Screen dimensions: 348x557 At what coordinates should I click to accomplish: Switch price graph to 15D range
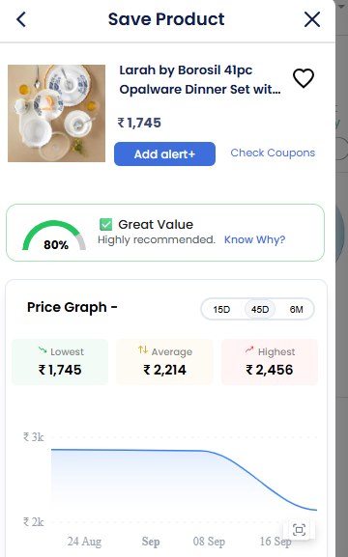click(221, 310)
